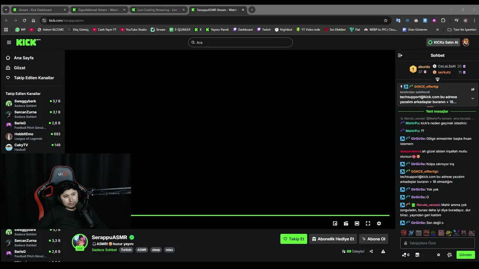Viewport: 479px width, 269px height.
Task: Click aburdx in the chat leaderboard
Action: [x=424, y=67]
